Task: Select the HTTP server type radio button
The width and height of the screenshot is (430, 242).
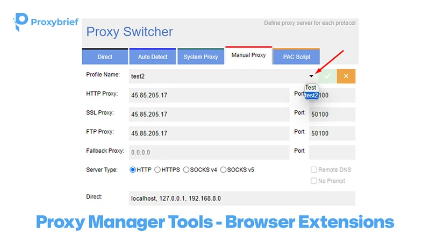Action: pyautogui.click(x=133, y=170)
